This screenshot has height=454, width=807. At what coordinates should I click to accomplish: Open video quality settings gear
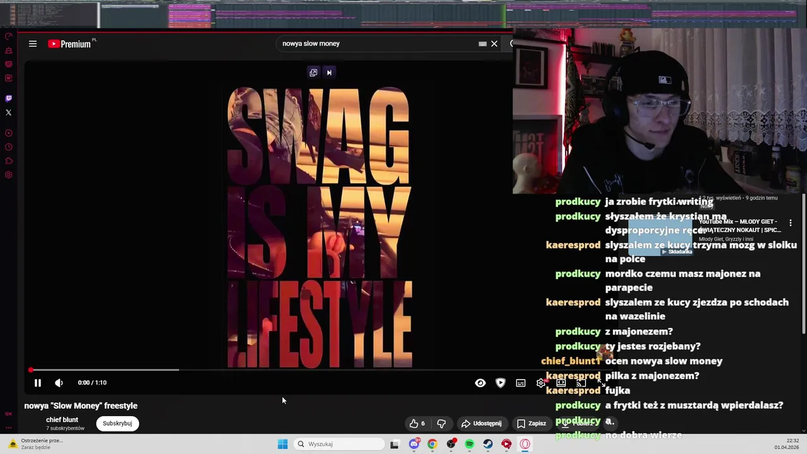pos(541,383)
